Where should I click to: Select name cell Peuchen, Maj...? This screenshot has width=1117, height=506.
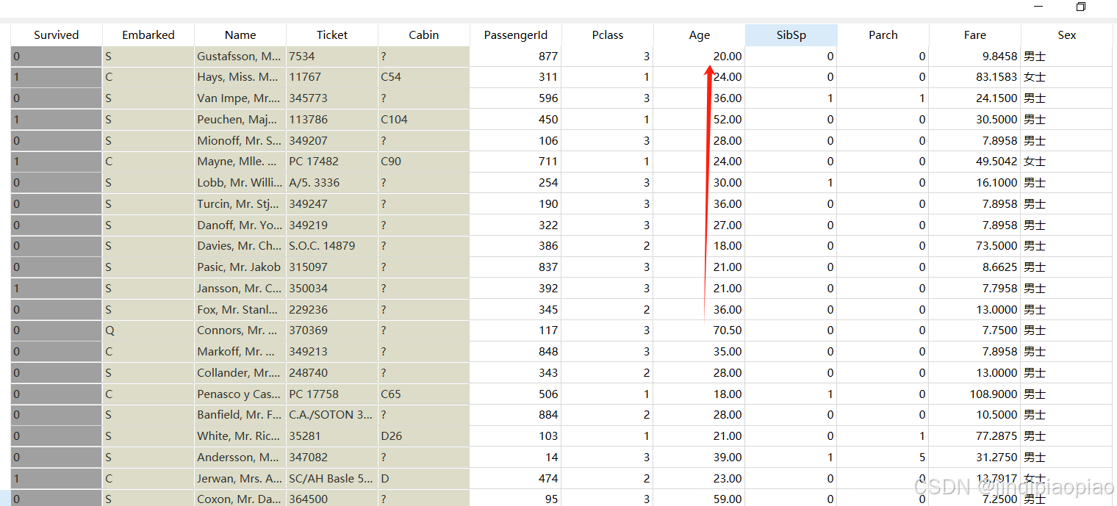(x=240, y=119)
